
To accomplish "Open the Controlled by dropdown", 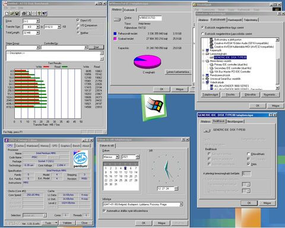I will click(85, 47).
